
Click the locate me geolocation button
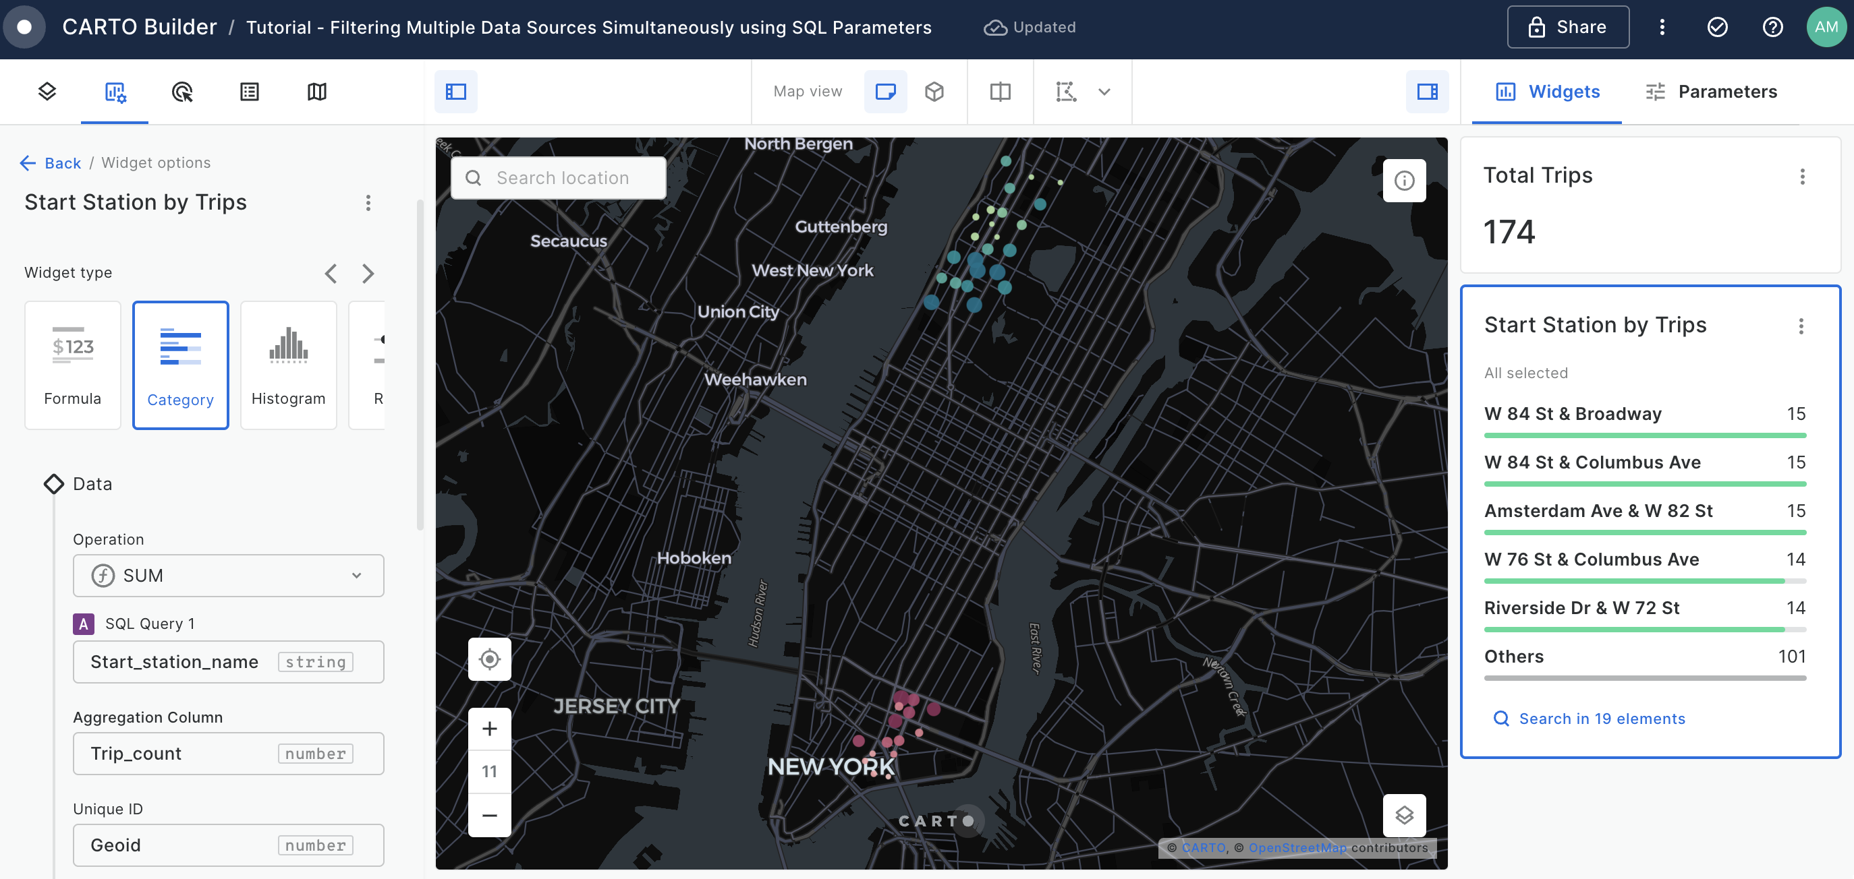tap(489, 658)
